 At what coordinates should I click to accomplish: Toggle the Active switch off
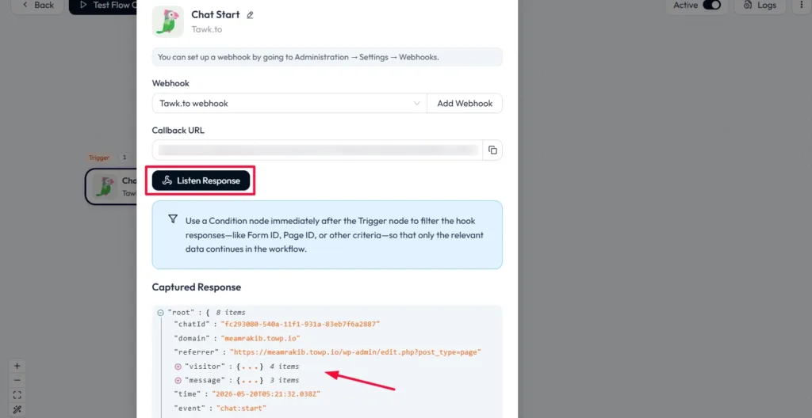[711, 6]
